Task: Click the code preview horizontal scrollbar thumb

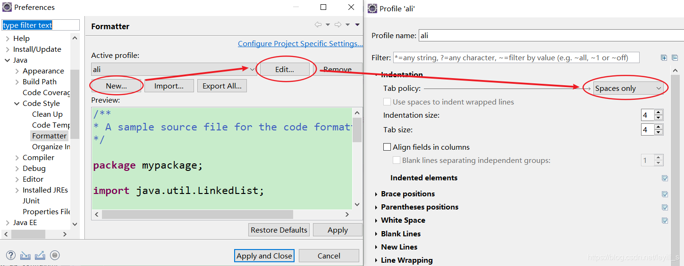Action: pos(197,214)
